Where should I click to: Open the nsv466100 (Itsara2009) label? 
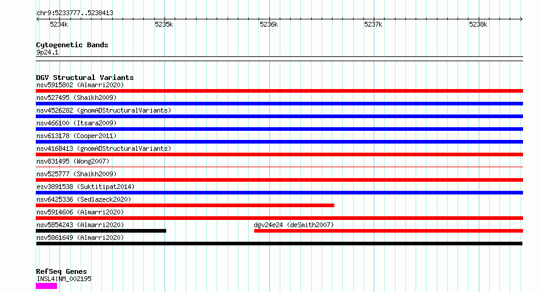[x=76, y=123]
